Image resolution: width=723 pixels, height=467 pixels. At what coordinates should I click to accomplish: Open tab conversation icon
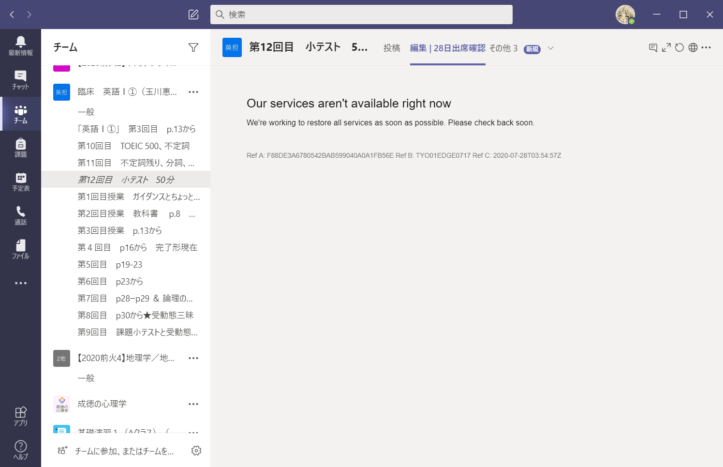pos(653,47)
